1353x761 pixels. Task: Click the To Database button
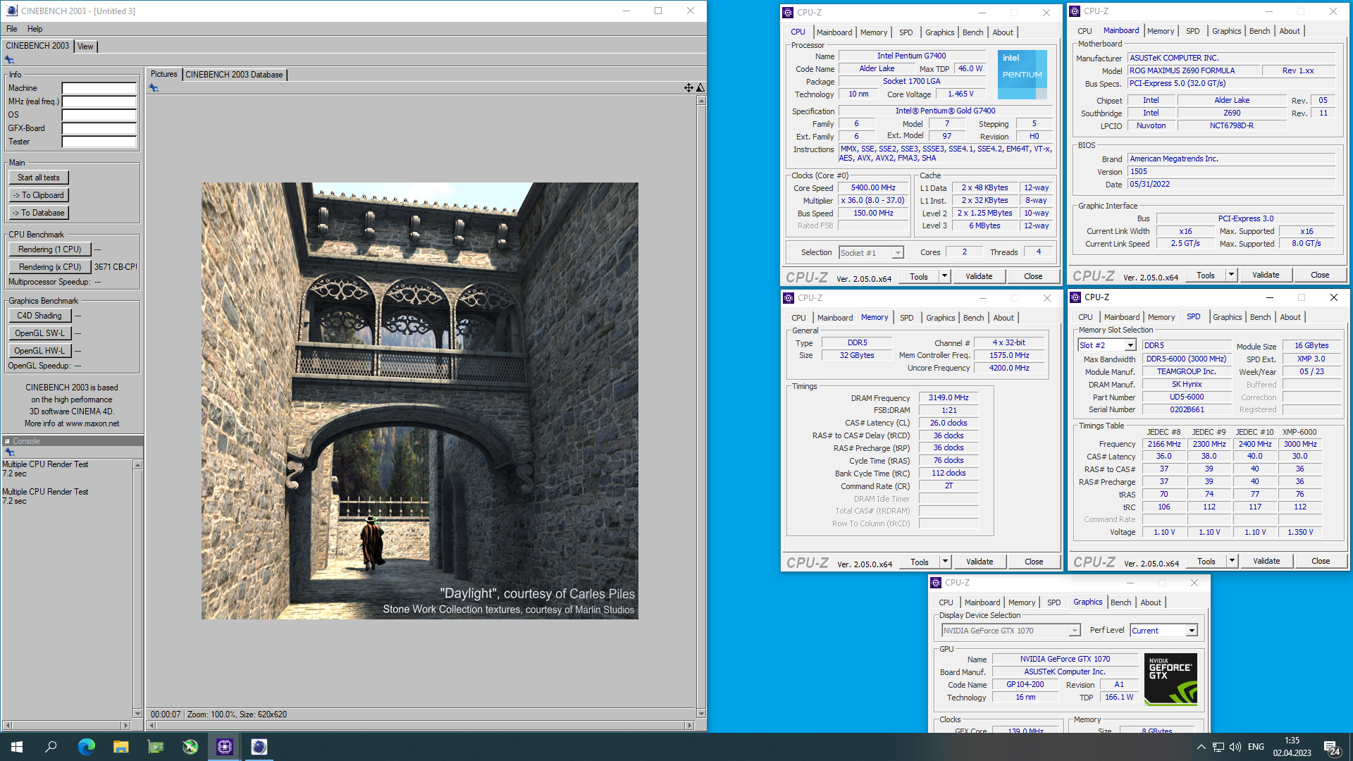[x=39, y=213]
